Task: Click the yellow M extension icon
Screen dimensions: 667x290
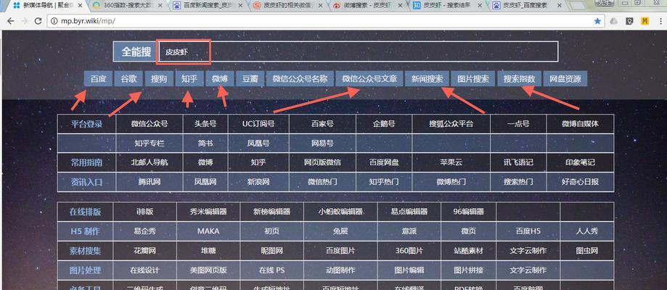Action: (645, 21)
